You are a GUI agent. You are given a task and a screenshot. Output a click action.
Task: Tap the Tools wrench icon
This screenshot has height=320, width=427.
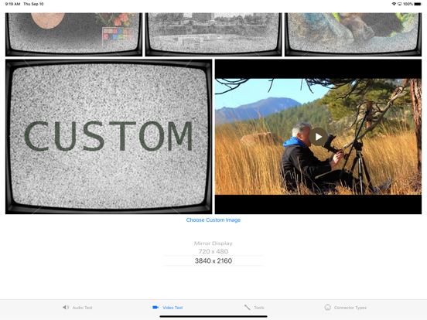pyautogui.click(x=248, y=307)
